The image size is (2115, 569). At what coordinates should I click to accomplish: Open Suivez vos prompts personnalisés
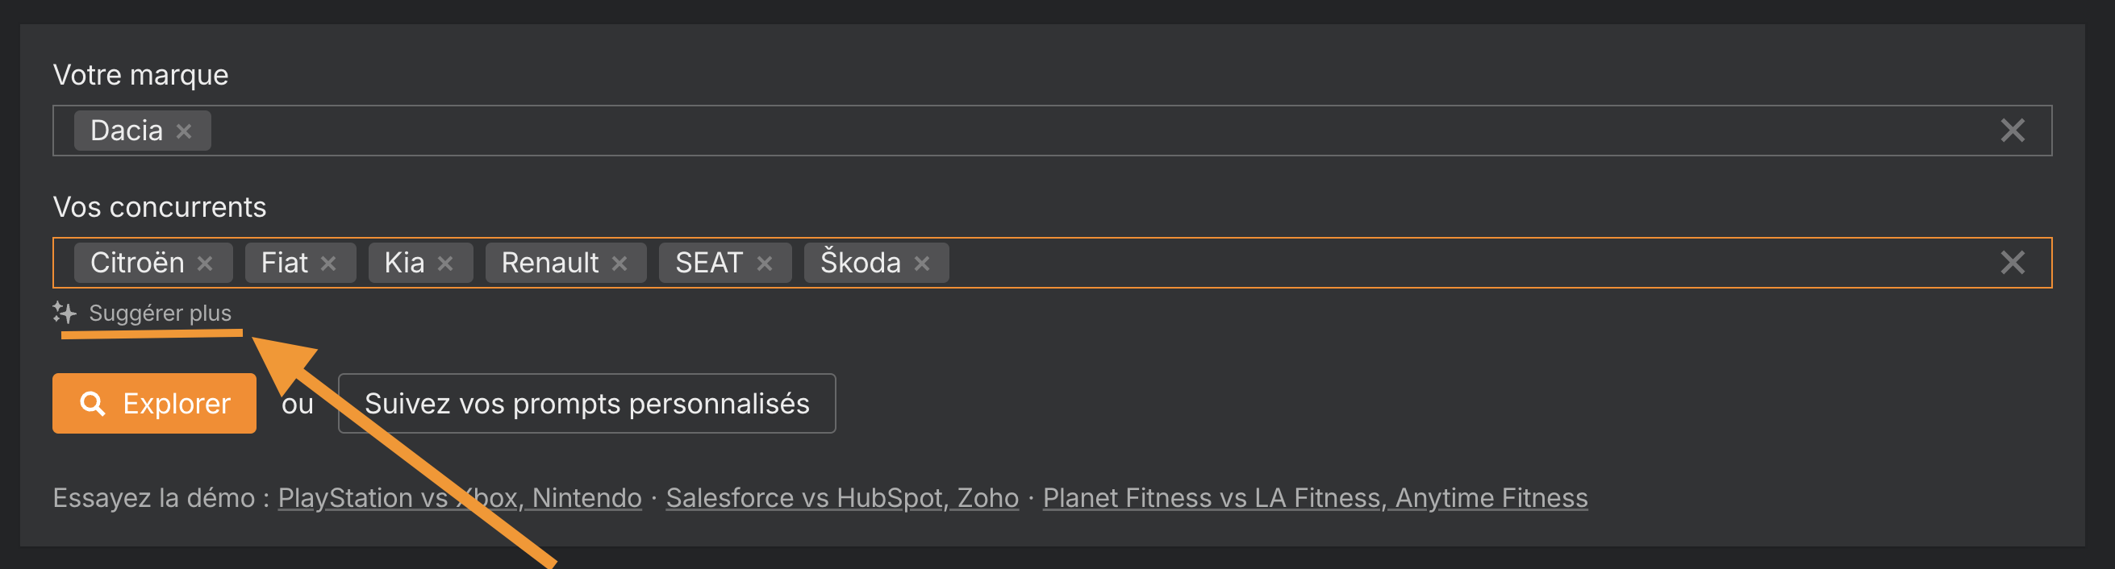(x=586, y=404)
